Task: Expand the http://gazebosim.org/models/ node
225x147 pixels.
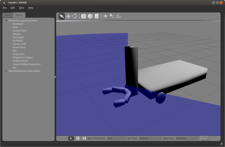Action: click(6, 71)
